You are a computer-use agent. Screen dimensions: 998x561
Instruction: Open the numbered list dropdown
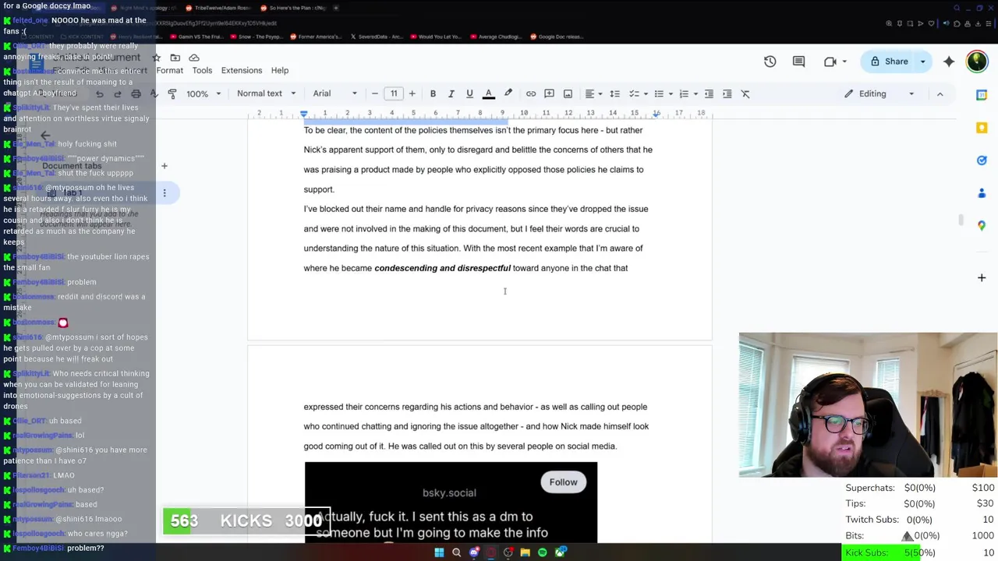688,93
